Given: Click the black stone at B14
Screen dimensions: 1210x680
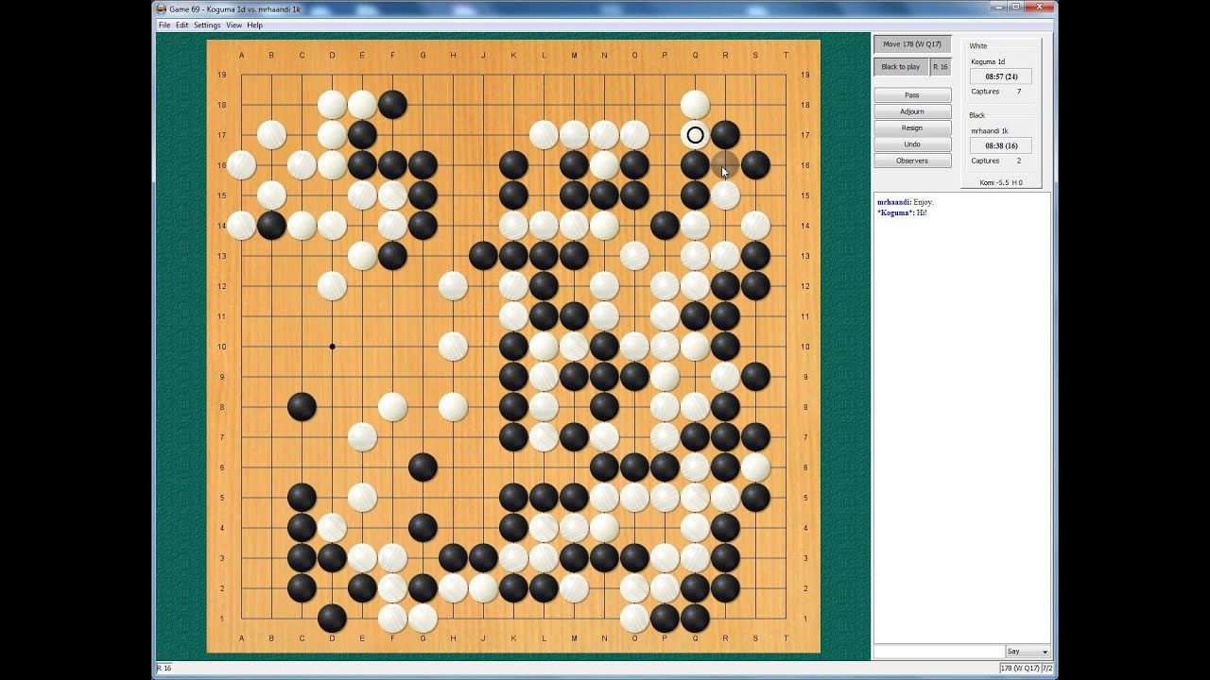Looking at the screenshot, I should point(271,226).
